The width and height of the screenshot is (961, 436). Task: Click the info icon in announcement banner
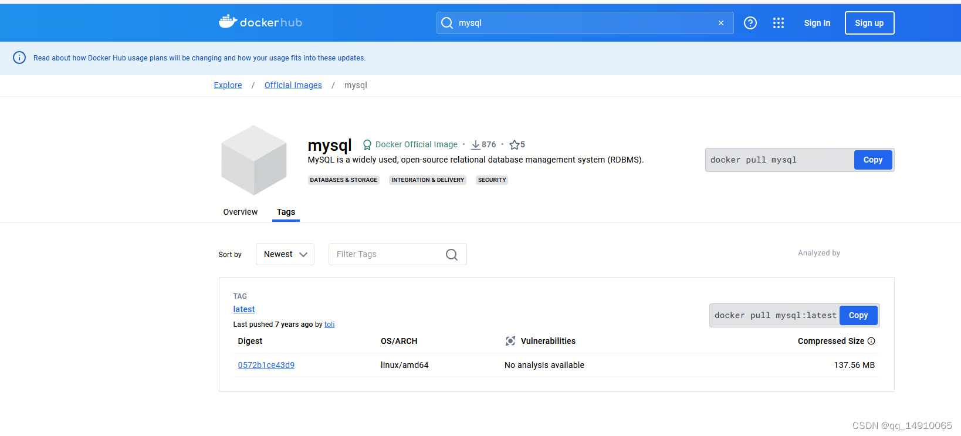[19, 58]
